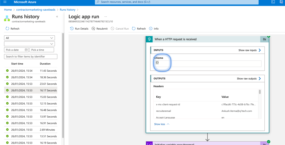Screen dimensions: 285x145
Task: Click the Initialize variable action icon
Action: pos(149,143)
